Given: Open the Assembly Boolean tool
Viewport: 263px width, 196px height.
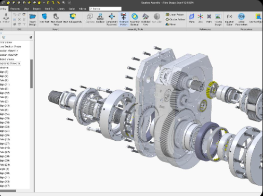Looking at the screenshot, I should pyautogui.click(x=135, y=19).
